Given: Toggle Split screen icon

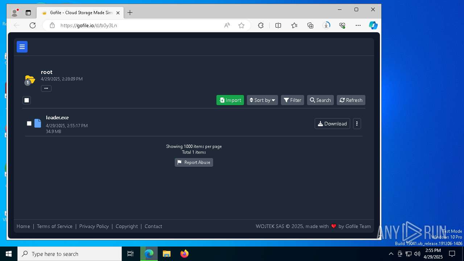Looking at the screenshot, I should [x=278, y=25].
